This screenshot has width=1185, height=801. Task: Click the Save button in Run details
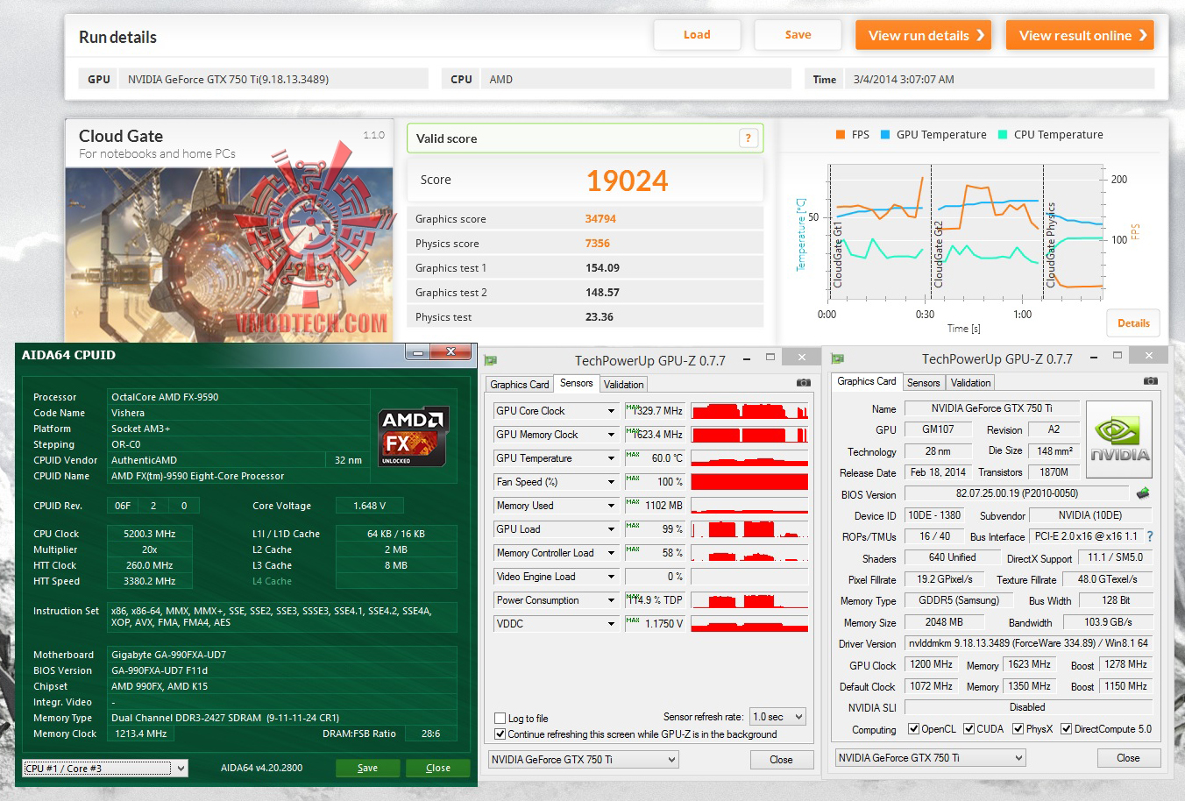point(798,35)
